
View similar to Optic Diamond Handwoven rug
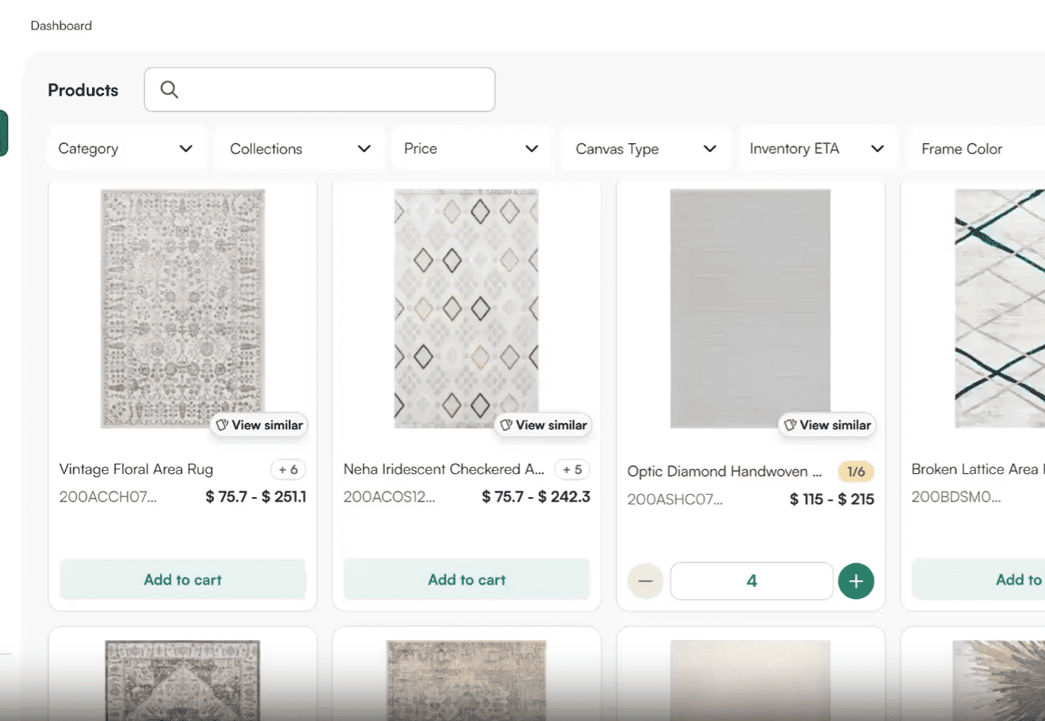click(x=828, y=425)
